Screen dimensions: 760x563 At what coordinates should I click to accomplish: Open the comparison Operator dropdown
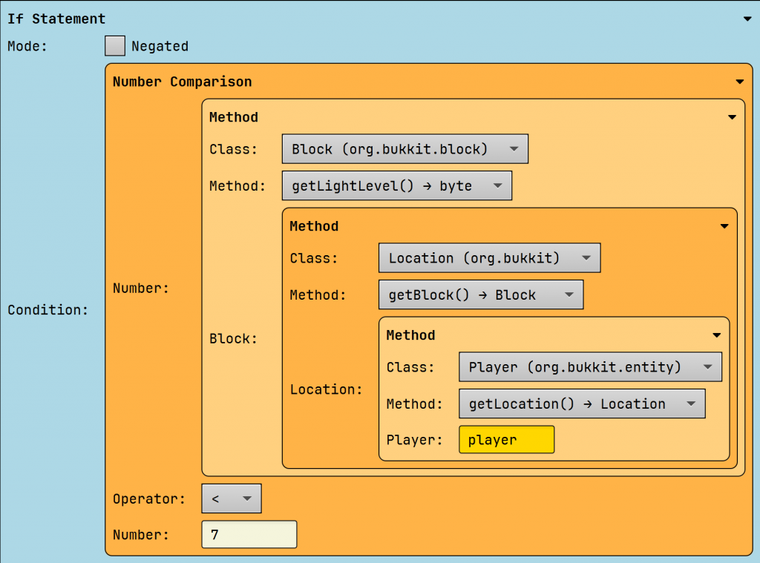coord(232,499)
